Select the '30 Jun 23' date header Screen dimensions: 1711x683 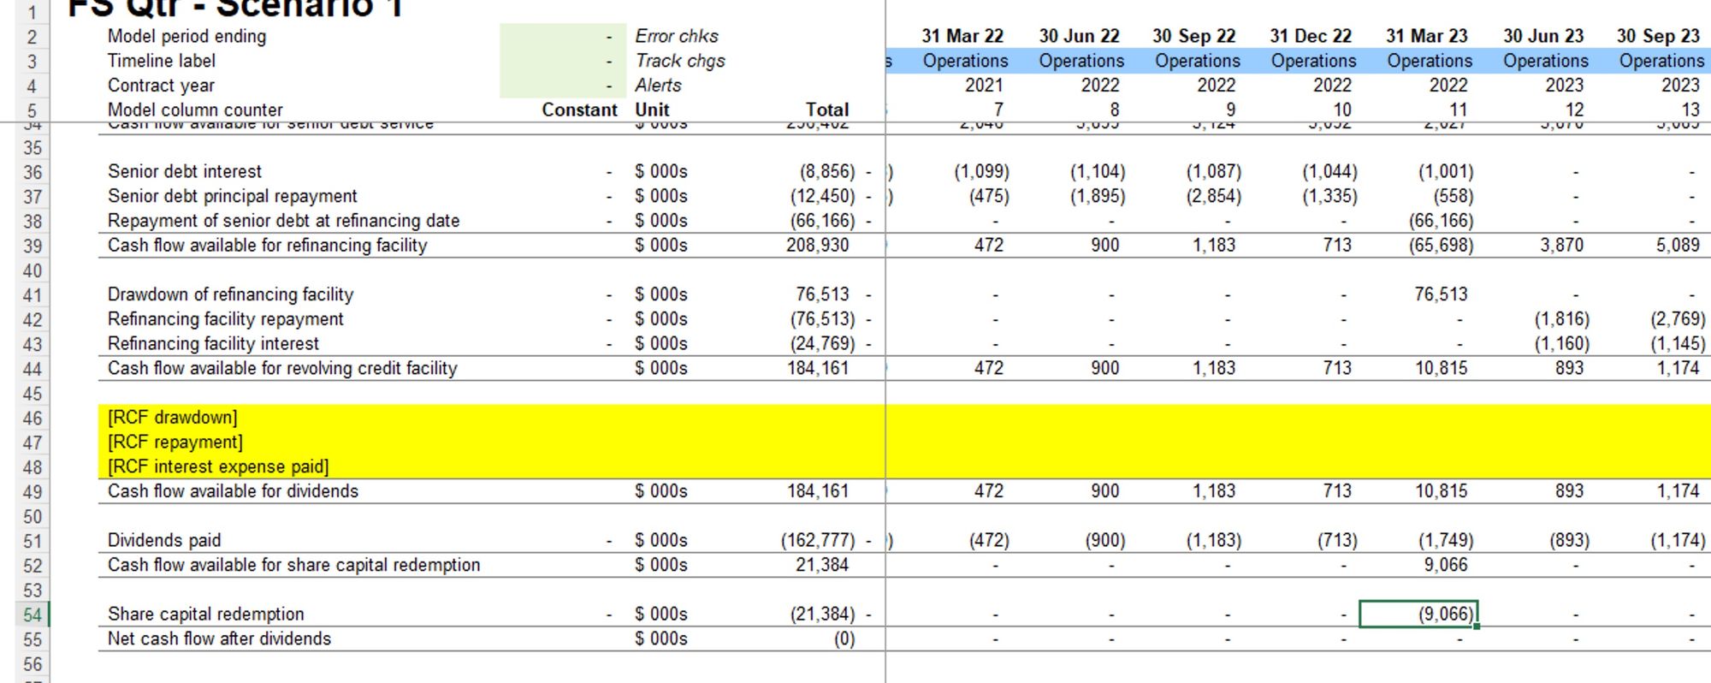pyautogui.click(x=1543, y=37)
